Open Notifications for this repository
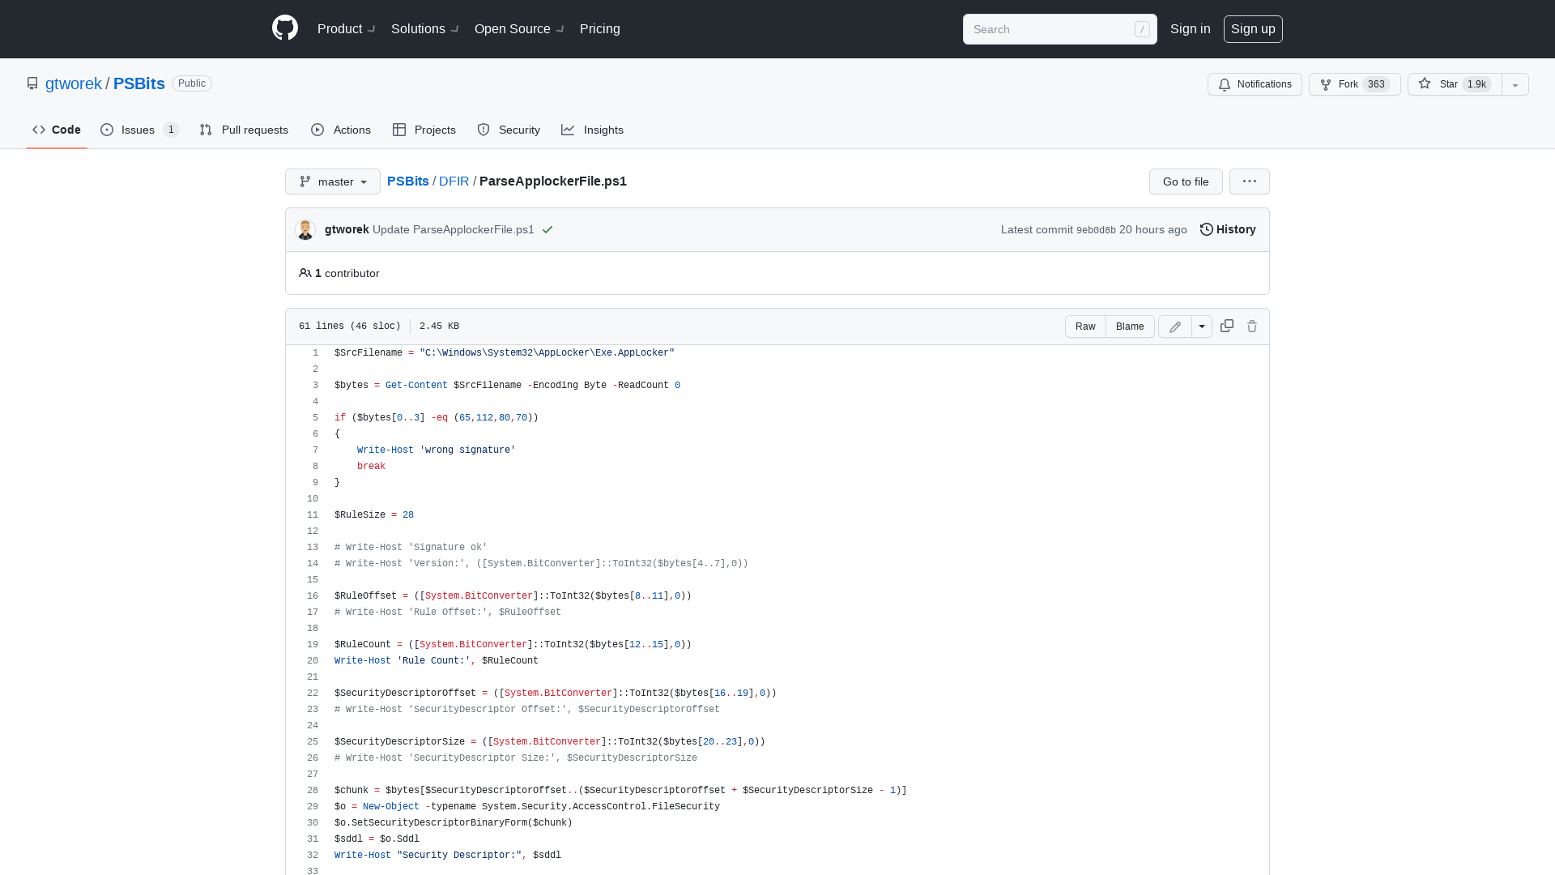The height and width of the screenshot is (875, 1555). (1255, 84)
